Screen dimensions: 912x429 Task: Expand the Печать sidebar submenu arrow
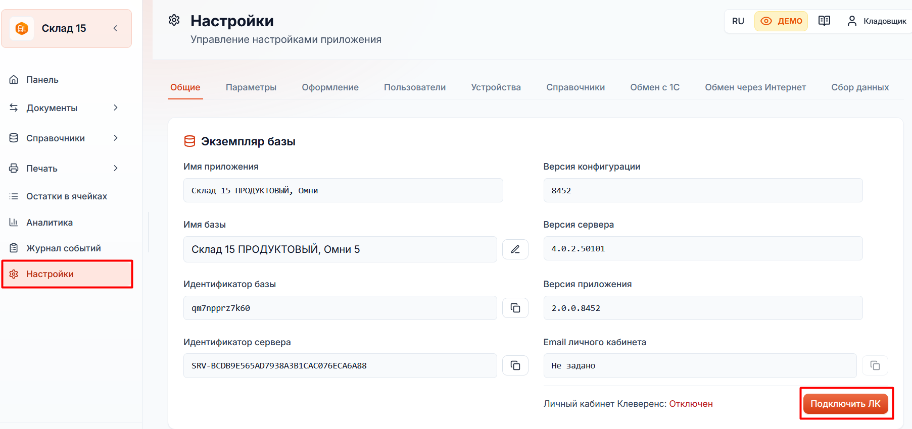coord(116,168)
